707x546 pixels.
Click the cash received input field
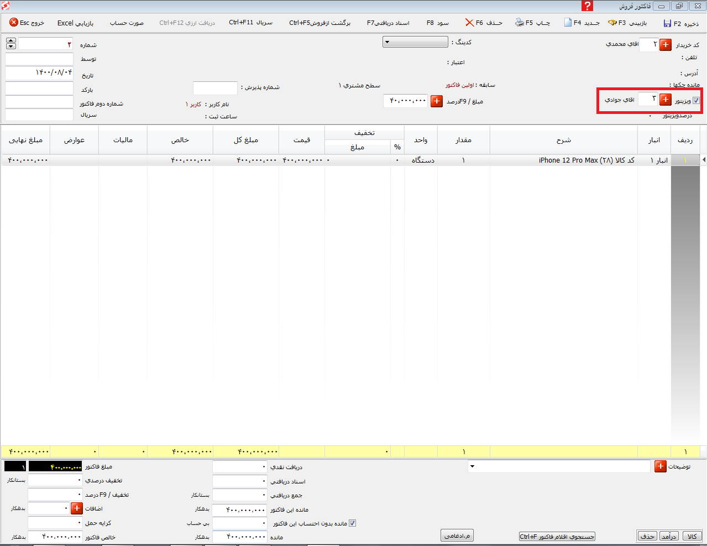point(240,467)
